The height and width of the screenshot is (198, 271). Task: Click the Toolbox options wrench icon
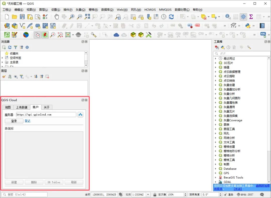(x=249, y=47)
